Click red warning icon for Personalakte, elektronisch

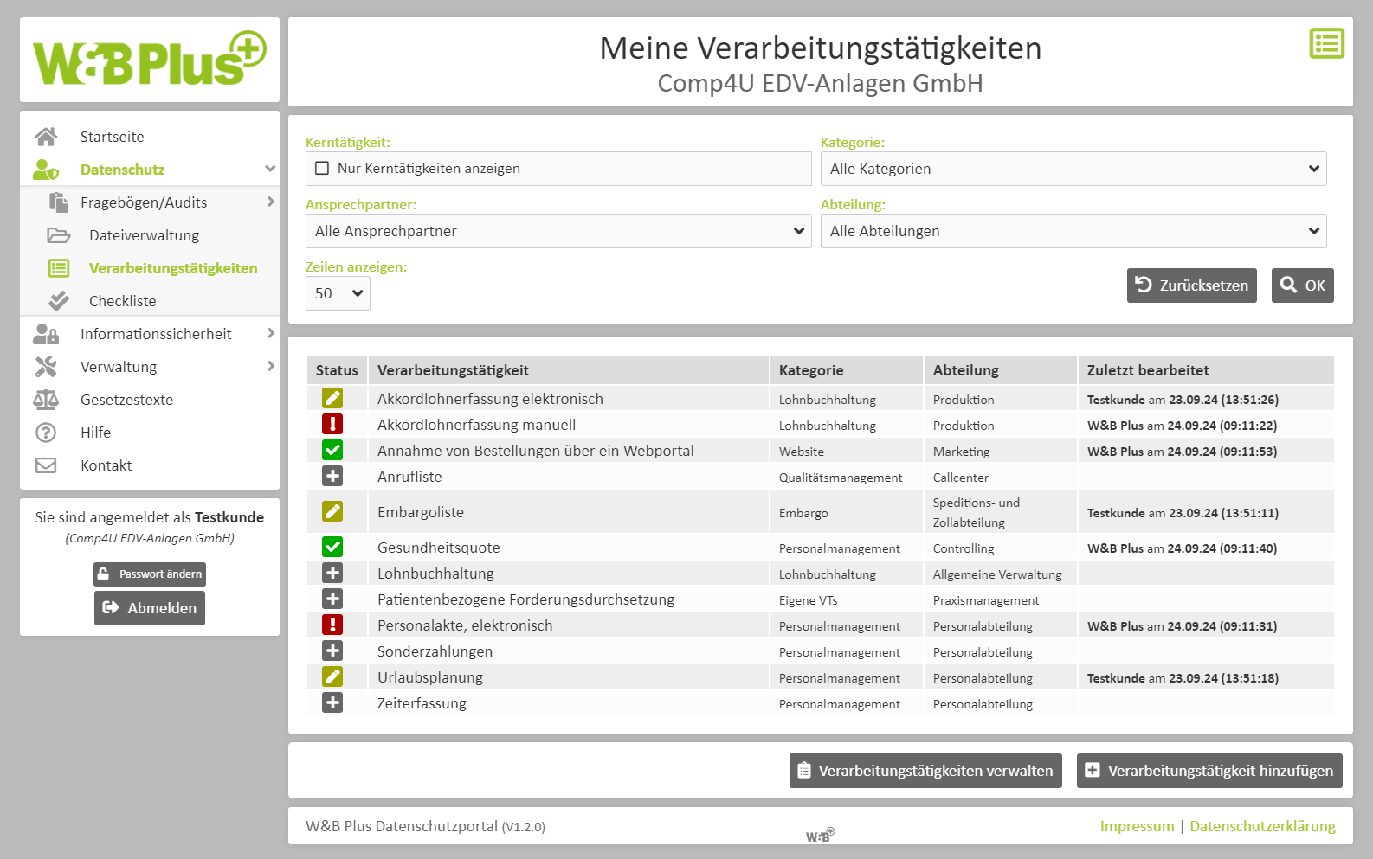332,625
